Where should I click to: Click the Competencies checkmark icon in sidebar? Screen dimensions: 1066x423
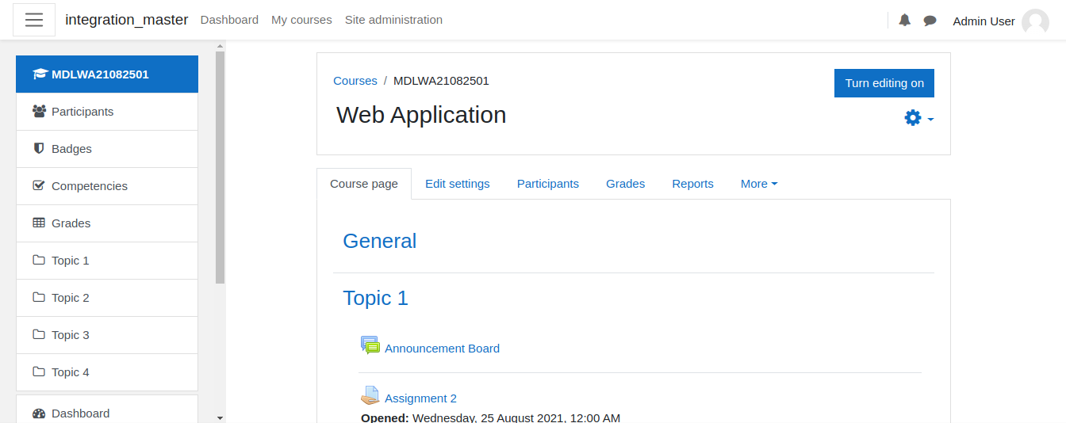click(39, 186)
